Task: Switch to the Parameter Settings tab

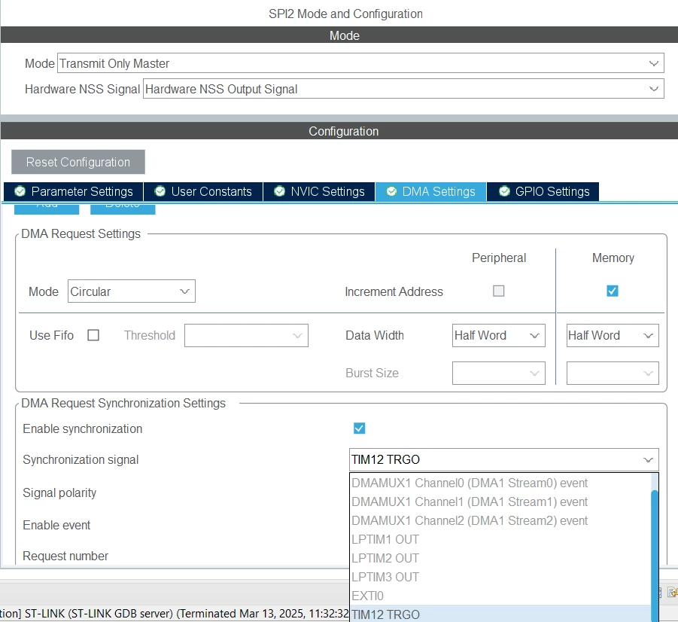Action: pos(74,191)
